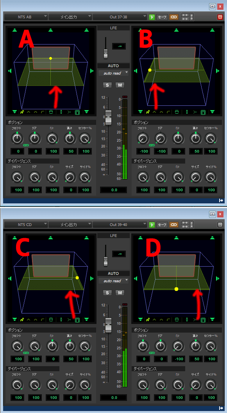The image size is (227, 413).
Task: Click the arc pan mode icon, NT5 AB left panner
Action: coord(36,112)
